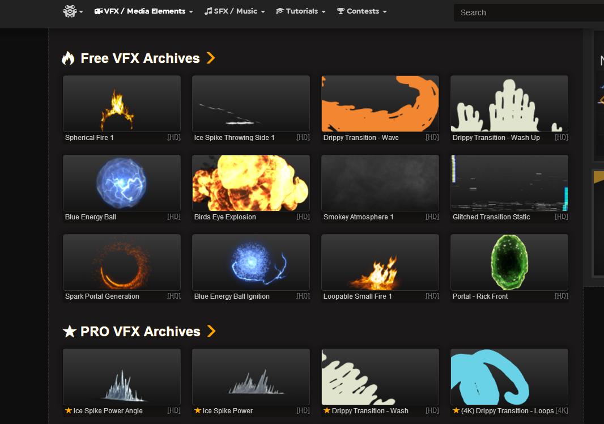Click the Search input field
Image resolution: width=604 pixels, height=424 pixels.
[527, 12]
